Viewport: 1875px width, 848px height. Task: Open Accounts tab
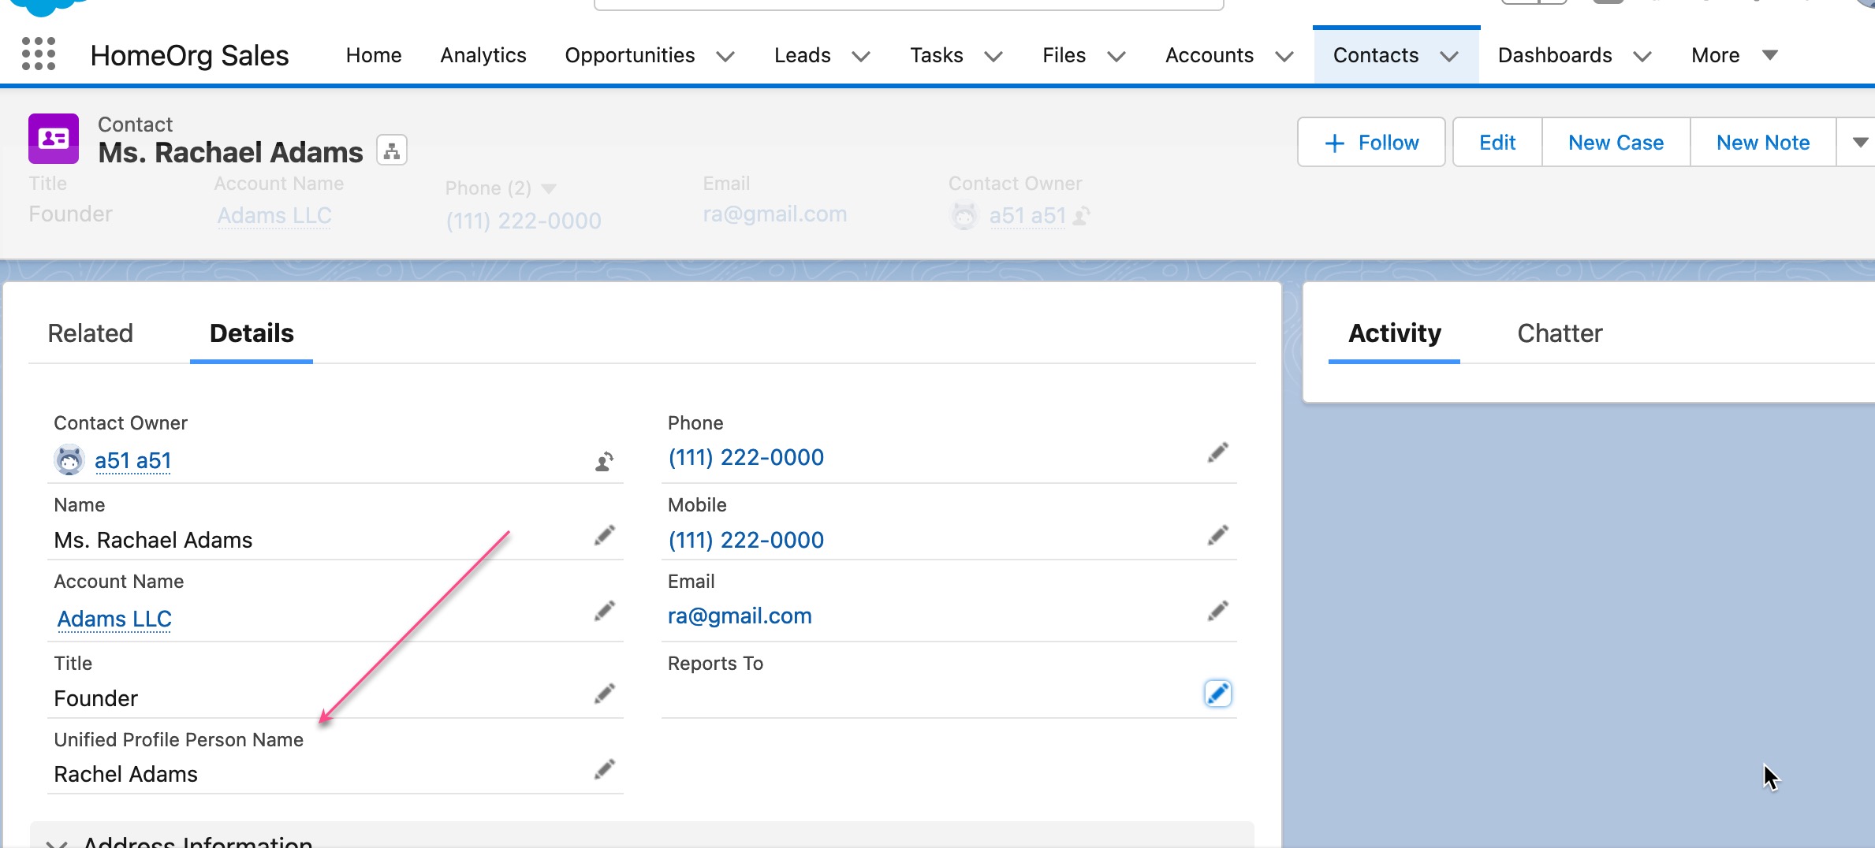tap(1209, 55)
